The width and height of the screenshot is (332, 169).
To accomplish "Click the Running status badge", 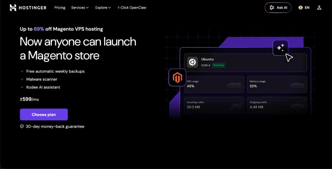I will (x=219, y=65).
